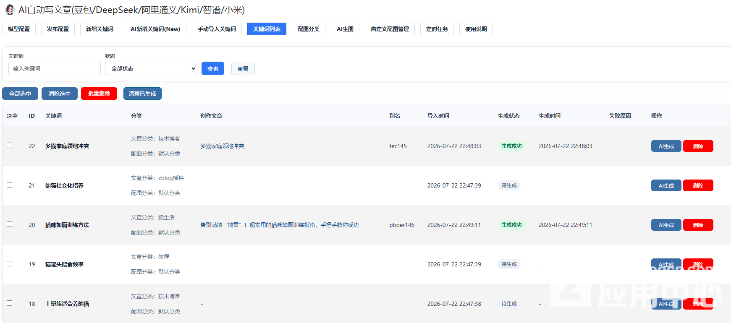This screenshot has width=731, height=323.
Task: Toggle checkbox for 猫罐头喂食频率 row
Action: 9,264
